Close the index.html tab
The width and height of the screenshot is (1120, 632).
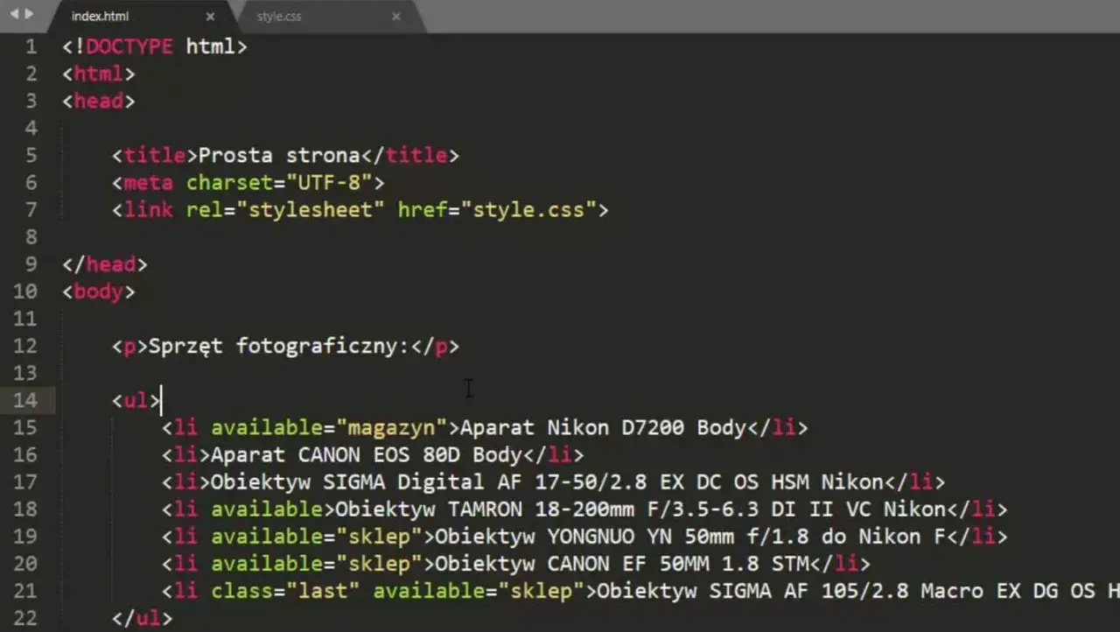point(210,17)
